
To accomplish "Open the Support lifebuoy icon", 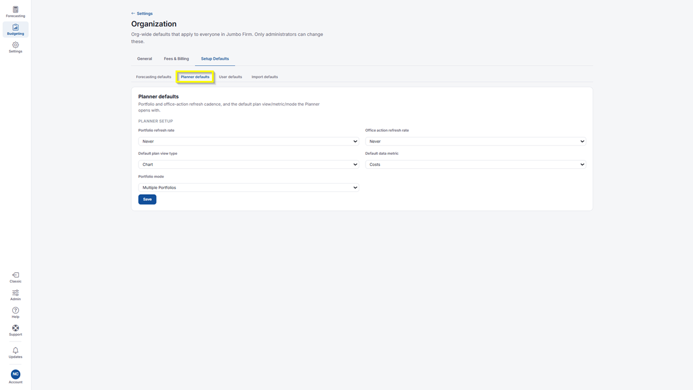I will pos(16,330).
